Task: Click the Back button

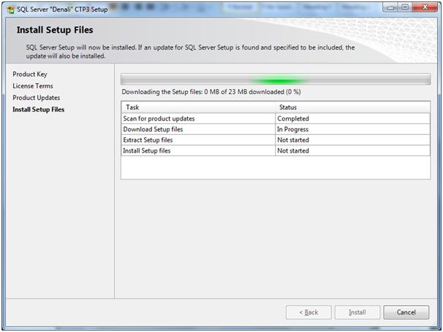Action: [308, 312]
